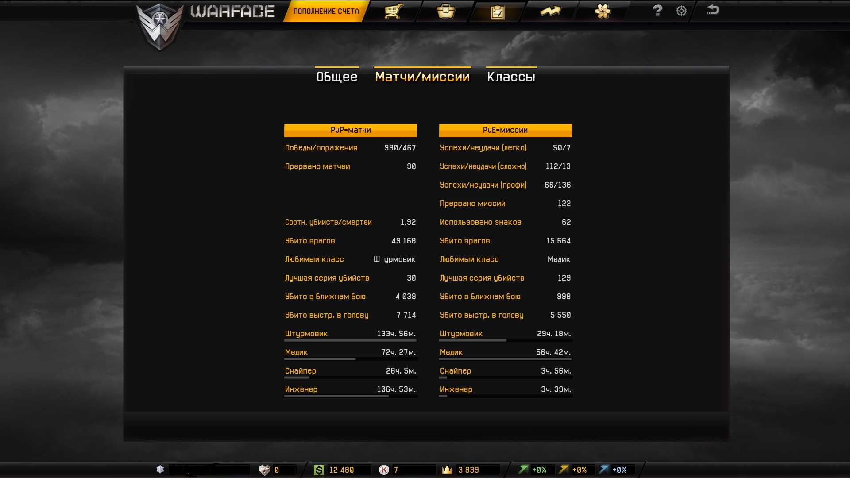Switch to the Общее tab
Image resolution: width=850 pixels, height=478 pixels.
coord(336,77)
